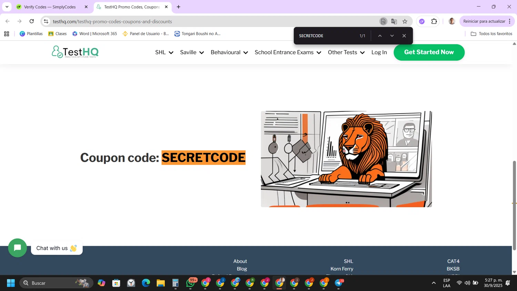Open Microsoft Store from the taskbar
This screenshot has width=517, height=291.
point(116,283)
